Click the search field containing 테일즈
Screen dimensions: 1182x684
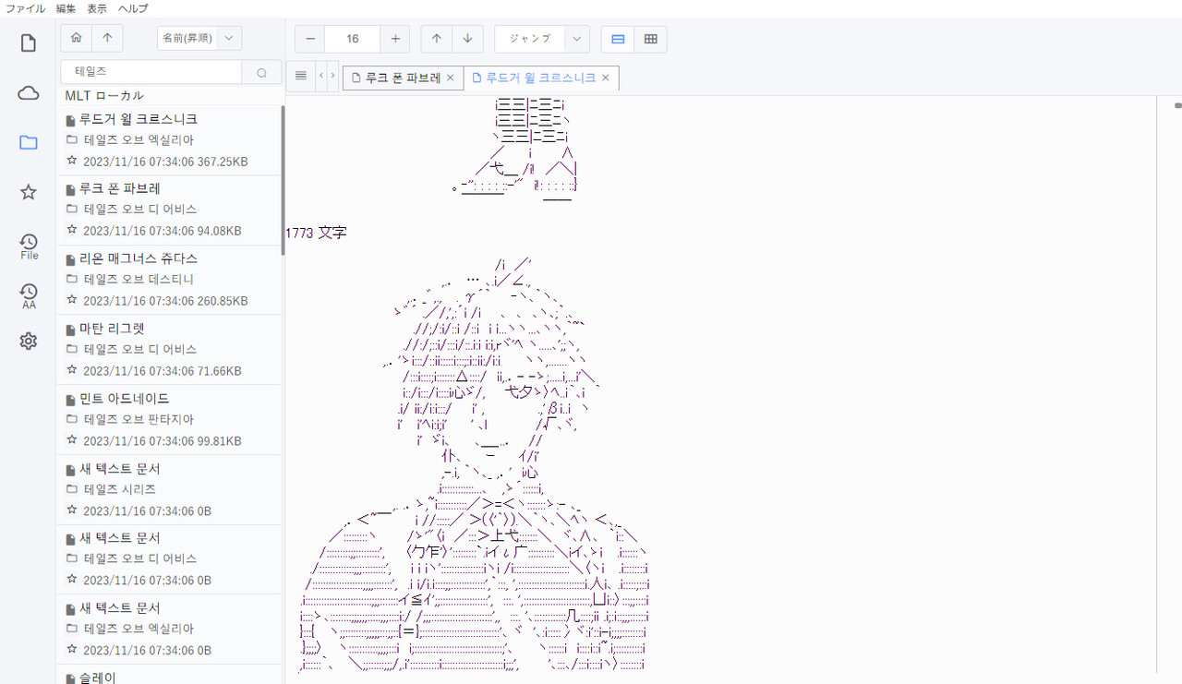152,72
